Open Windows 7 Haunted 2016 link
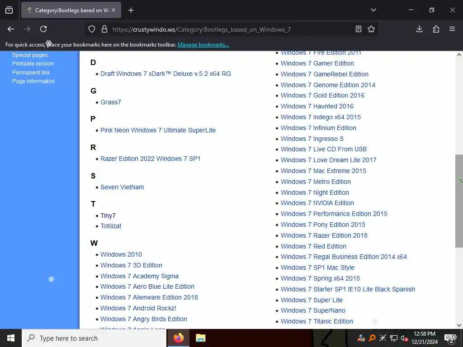 point(317,106)
